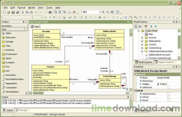Open the Help menu

pyautogui.click(x=58, y=8)
